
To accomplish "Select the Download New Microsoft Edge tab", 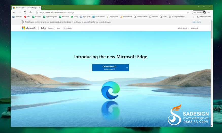I will 26,8.
